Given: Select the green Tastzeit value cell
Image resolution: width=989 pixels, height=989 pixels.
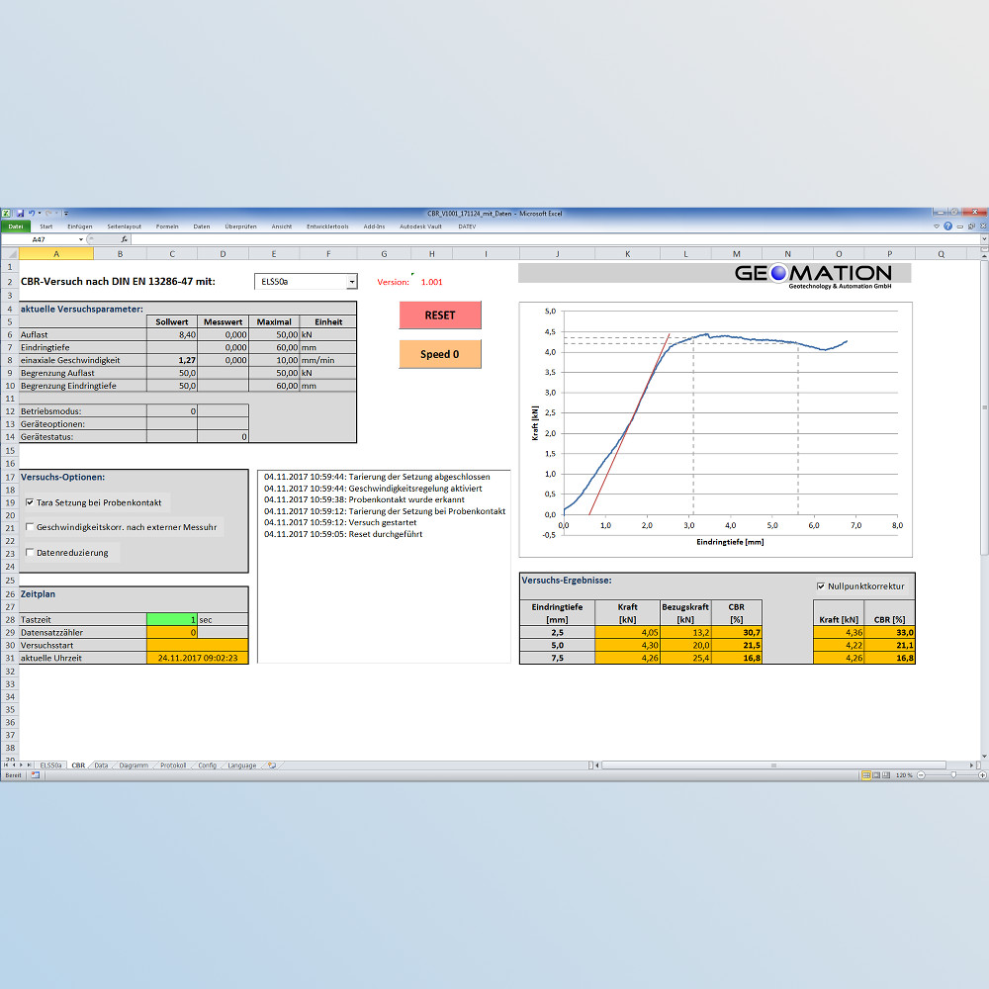Looking at the screenshot, I should click(171, 619).
